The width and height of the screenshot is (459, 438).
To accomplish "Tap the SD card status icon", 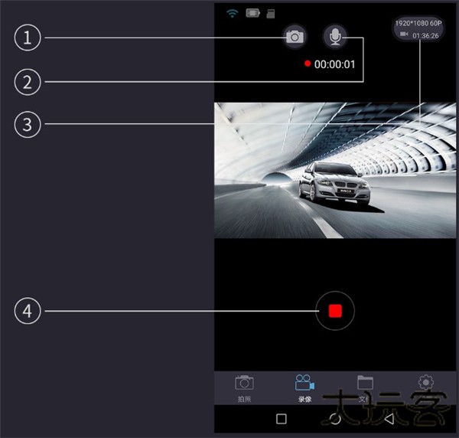I will point(270,13).
